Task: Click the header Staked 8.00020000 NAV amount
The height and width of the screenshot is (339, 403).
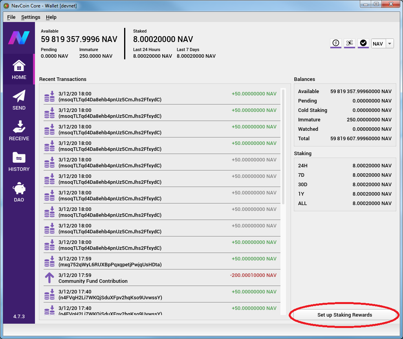Action: point(163,39)
